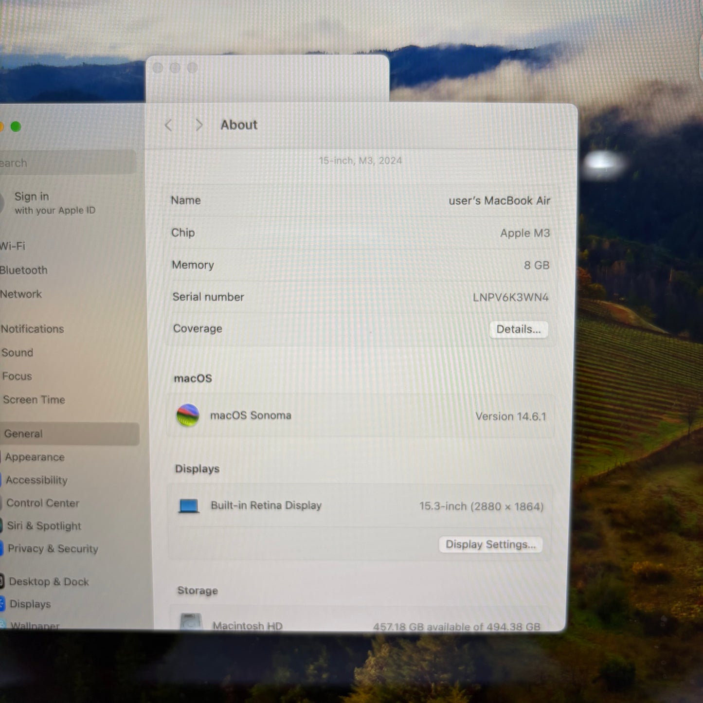
Task: Click the Macintosh HD label
Action: tap(247, 626)
